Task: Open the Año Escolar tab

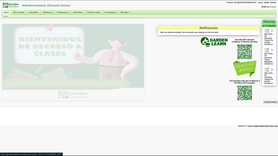Action: 19,12
